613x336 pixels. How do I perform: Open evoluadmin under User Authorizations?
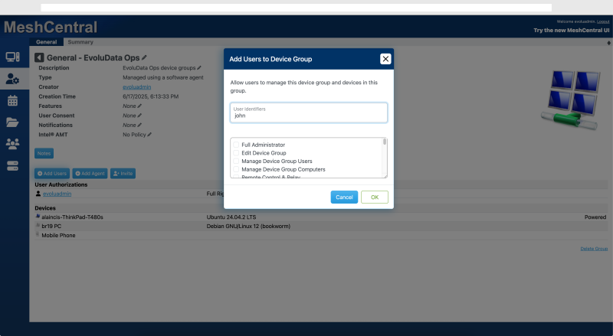click(x=57, y=194)
